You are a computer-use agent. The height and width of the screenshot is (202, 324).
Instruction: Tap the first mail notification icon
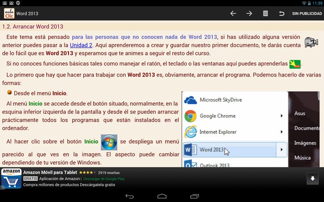tap(5, 3)
